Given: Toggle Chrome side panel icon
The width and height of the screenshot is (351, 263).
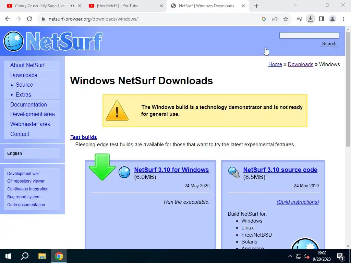Looking at the screenshot, I should point(322,19).
